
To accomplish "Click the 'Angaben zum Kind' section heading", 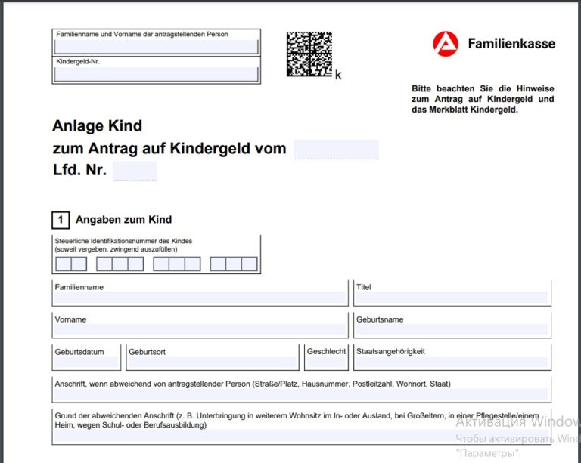I will 124,220.
